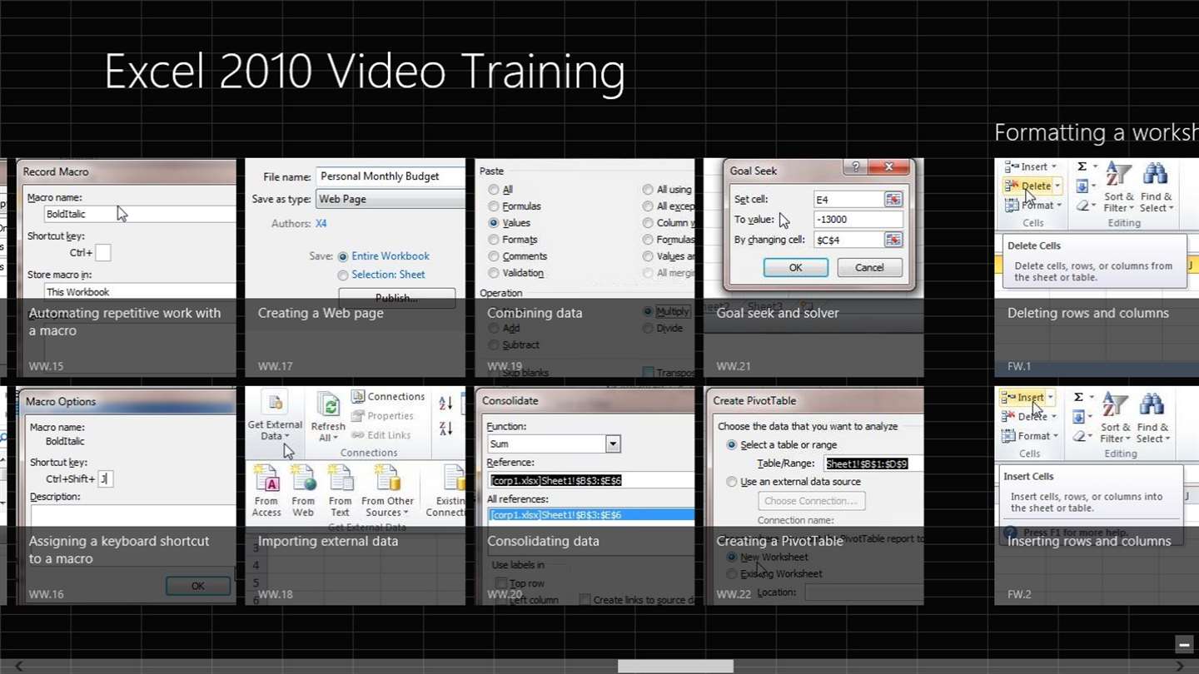Click the Sort A to Z icon
The width and height of the screenshot is (1199, 674).
pos(445,404)
